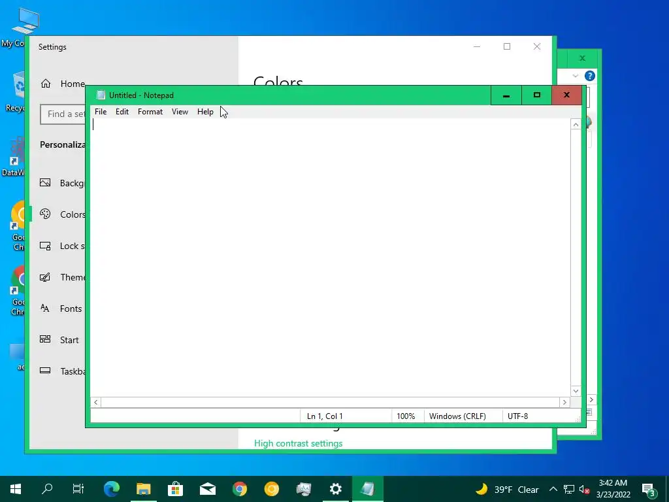The width and height of the screenshot is (669, 502).
Task: Open the clock showing 3:42 AM
Action: 613,489
